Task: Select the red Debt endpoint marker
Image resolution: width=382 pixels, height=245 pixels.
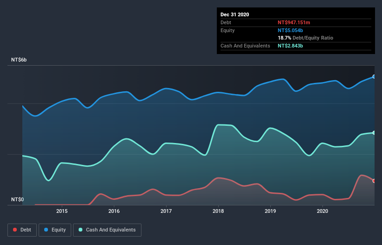Action: 374,181
